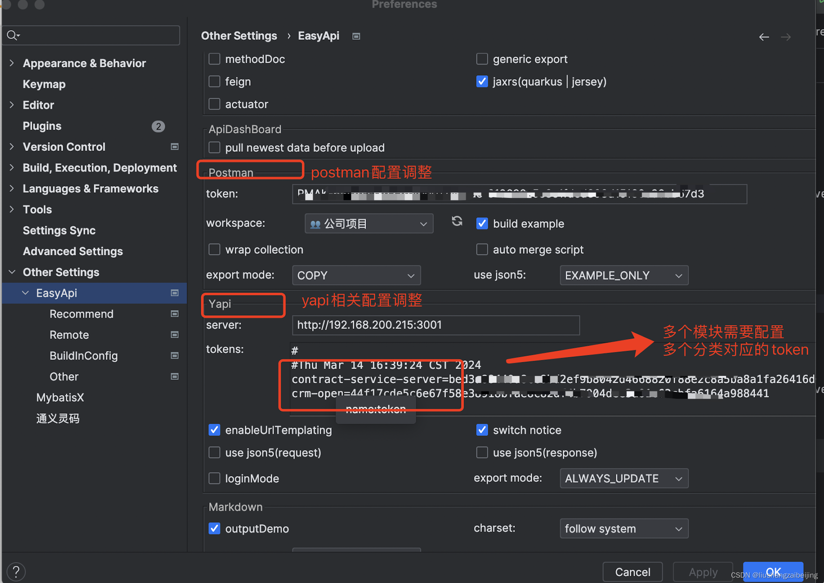The width and height of the screenshot is (824, 583).
Task: Open Advanced Settings page
Action: (x=73, y=251)
